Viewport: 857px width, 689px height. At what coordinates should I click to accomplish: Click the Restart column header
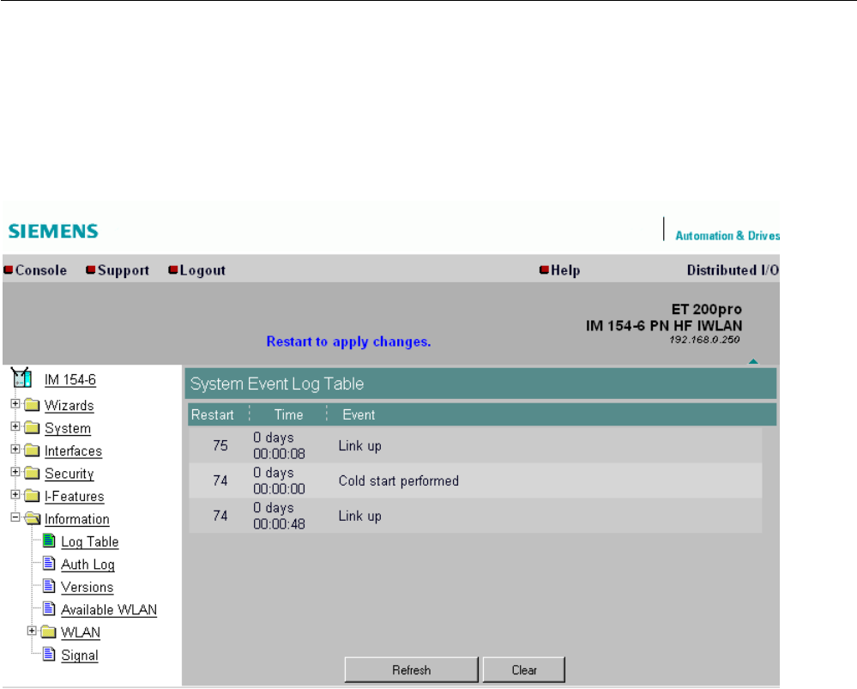(212, 415)
